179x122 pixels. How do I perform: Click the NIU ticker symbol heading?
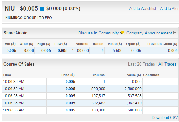(10, 9)
